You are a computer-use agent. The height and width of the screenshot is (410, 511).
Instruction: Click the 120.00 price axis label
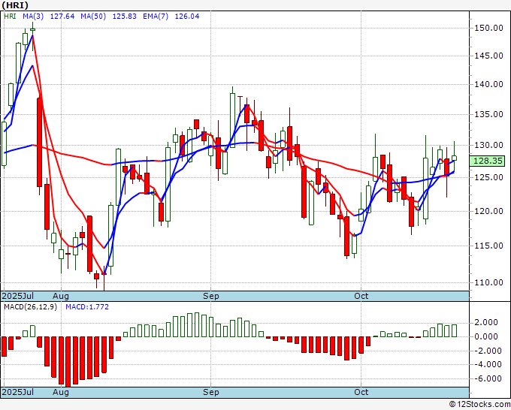488,211
